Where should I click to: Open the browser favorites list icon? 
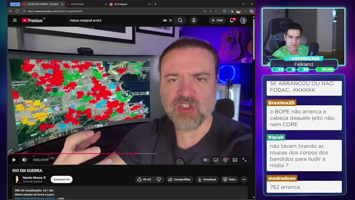coord(232,11)
